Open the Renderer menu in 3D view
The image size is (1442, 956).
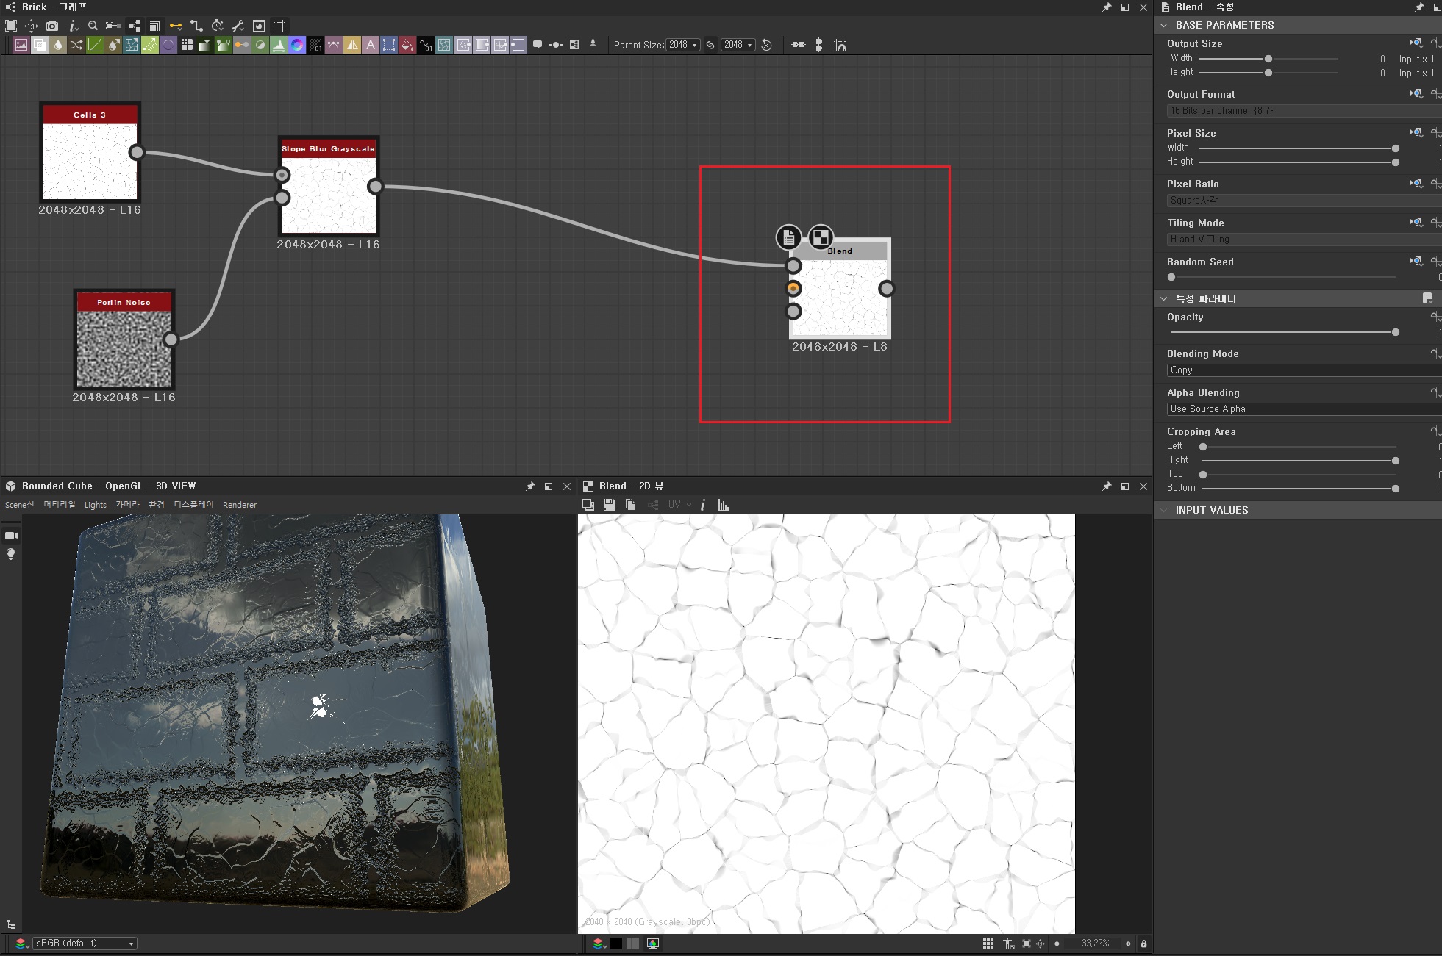click(240, 505)
